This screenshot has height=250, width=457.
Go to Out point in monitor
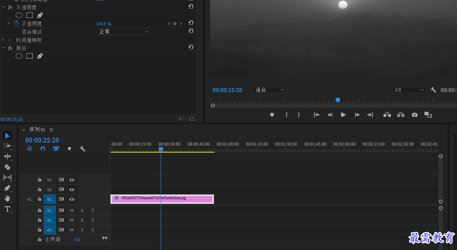pos(370,115)
